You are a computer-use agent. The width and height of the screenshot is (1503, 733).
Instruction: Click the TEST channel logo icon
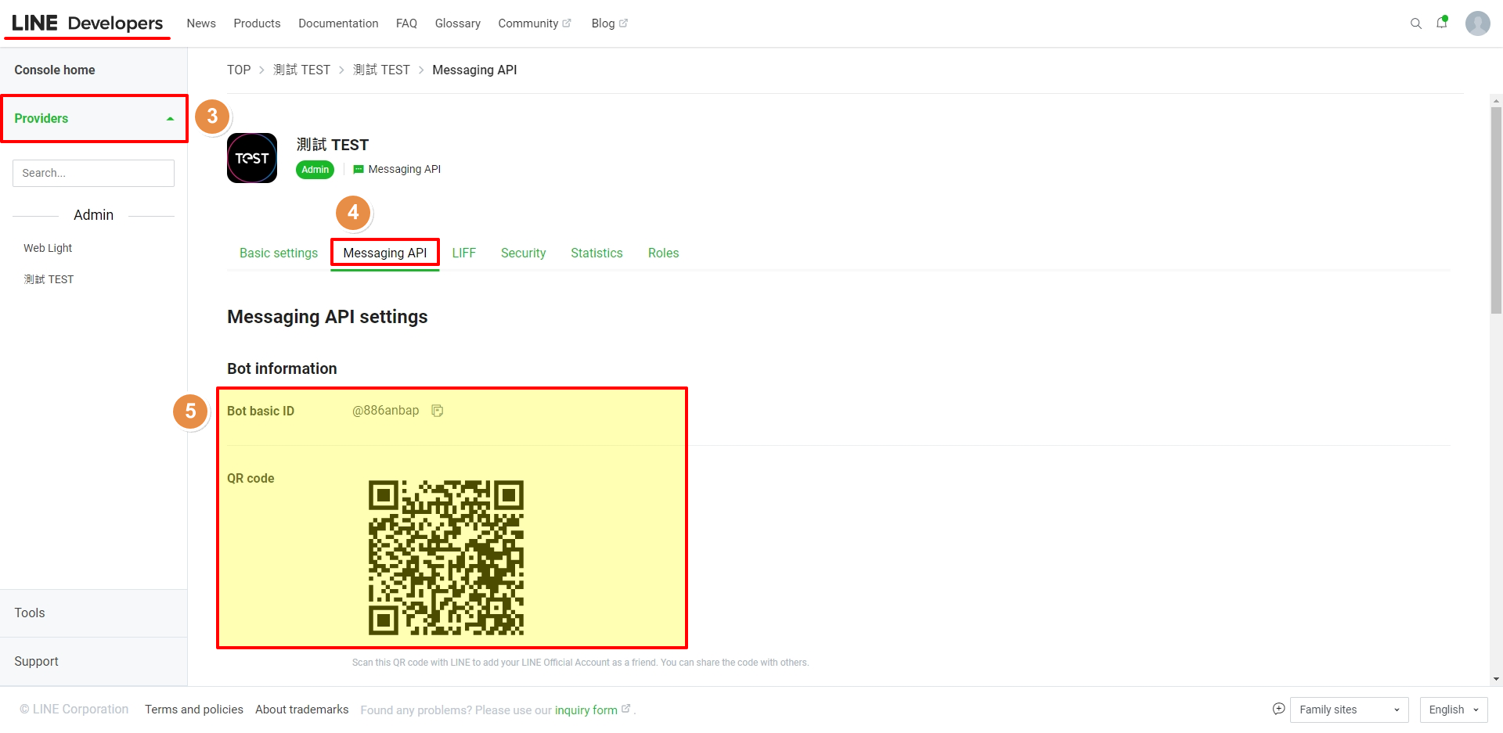point(252,158)
